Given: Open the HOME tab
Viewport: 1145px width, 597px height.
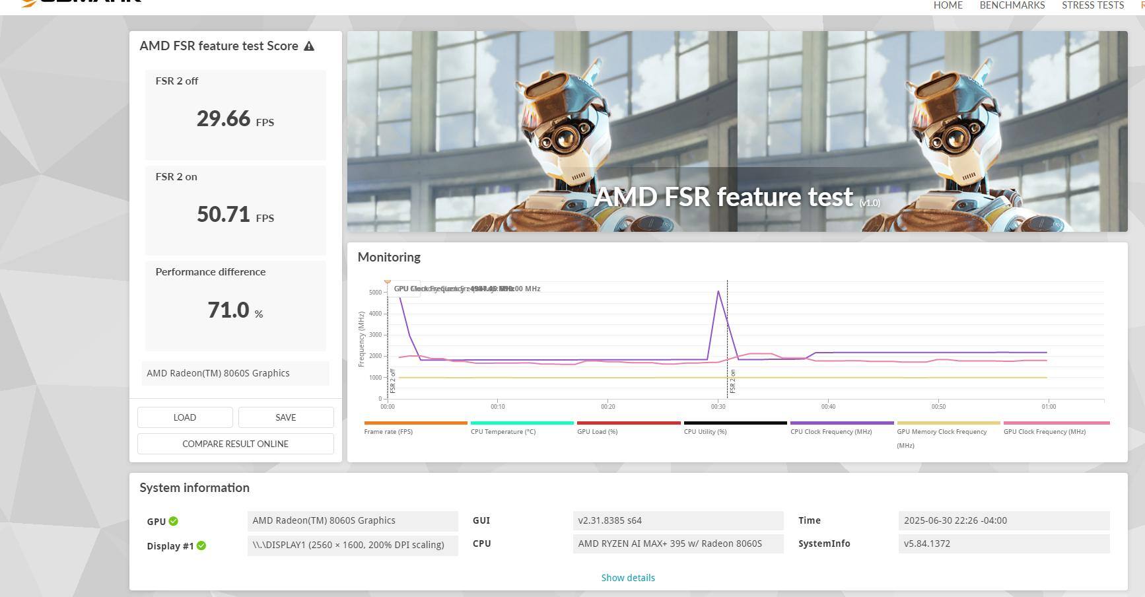Looking at the screenshot, I should [x=948, y=5].
